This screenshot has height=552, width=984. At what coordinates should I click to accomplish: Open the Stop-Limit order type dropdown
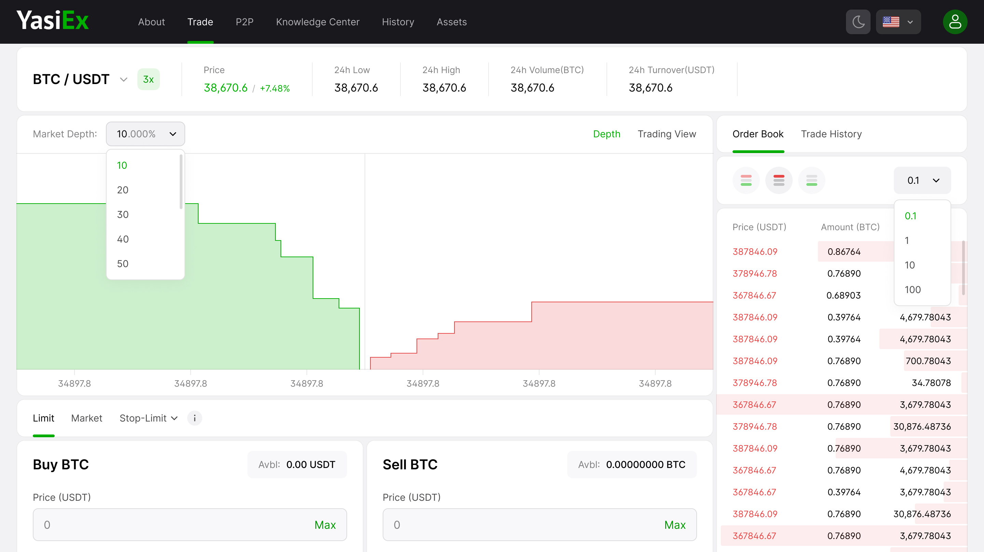[148, 418]
